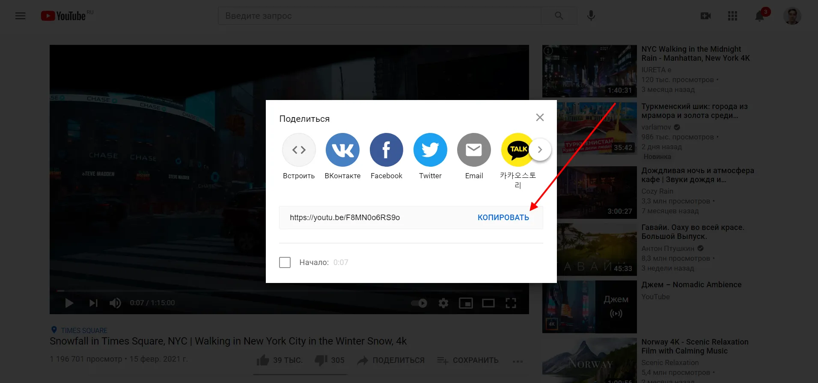Open the varlamov channel name
Viewport: 818px width, 383px height.
(x=656, y=127)
